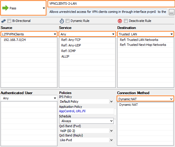Check the Deactivate Rule checkbox
Viewport: 175px width, 147px height.
click(126, 21)
